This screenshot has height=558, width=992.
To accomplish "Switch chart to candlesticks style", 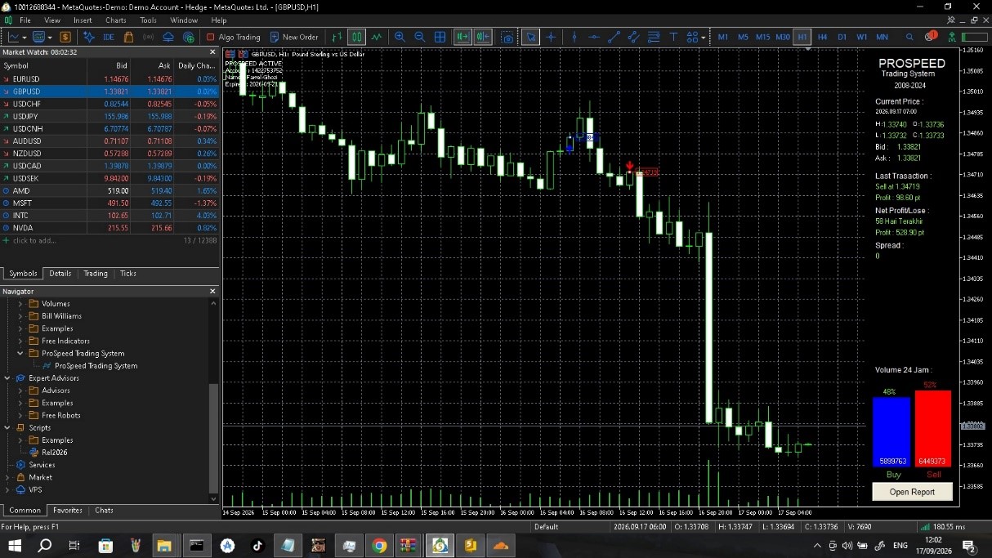I will coord(356,37).
